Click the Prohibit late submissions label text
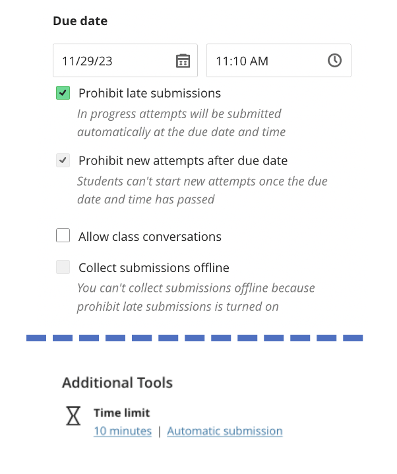Screen dimensions: 397x474 pyautogui.click(x=150, y=93)
